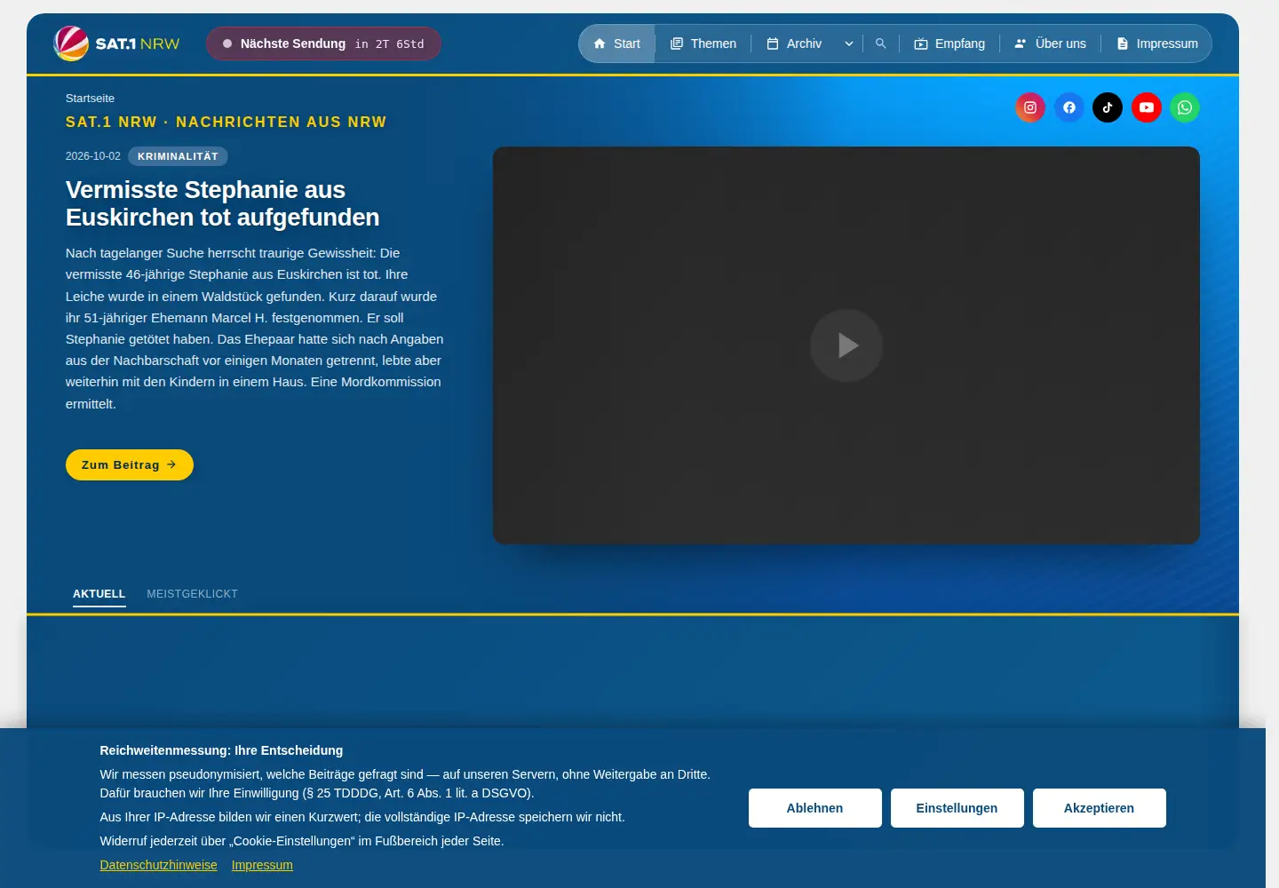
Task: Open the Impressum link in cookie banner
Action: [x=262, y=865]
